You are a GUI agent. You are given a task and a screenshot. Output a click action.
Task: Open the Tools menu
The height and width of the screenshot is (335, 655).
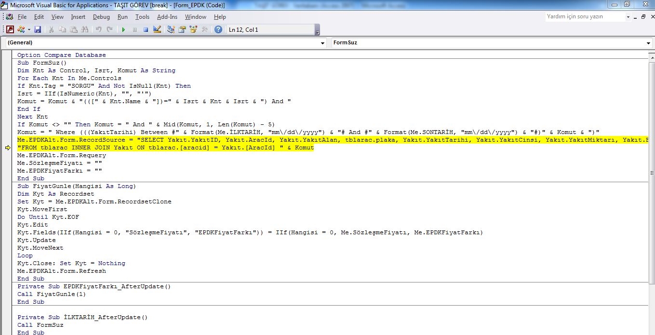tap(142, 17)
